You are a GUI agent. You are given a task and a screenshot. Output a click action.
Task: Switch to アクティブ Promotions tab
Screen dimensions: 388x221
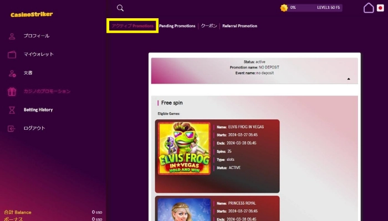pos(132,25)
